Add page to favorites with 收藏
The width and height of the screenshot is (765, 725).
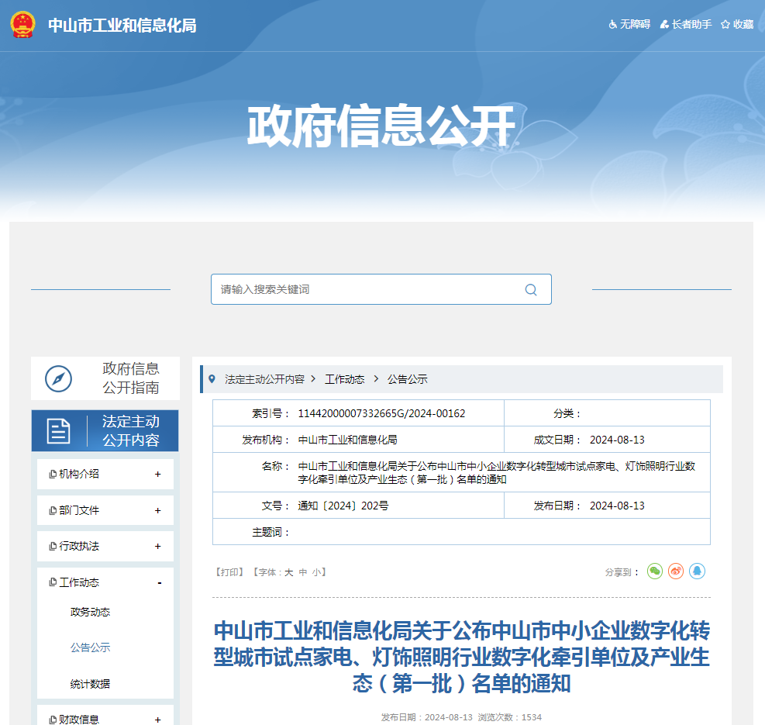[736, 25]
